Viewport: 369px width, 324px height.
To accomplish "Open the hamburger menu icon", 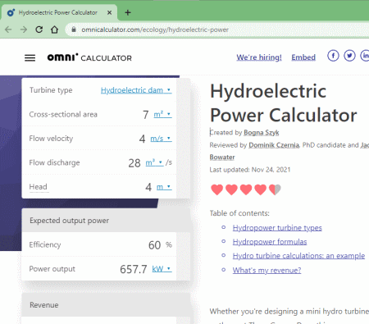I will coord(30,57).
